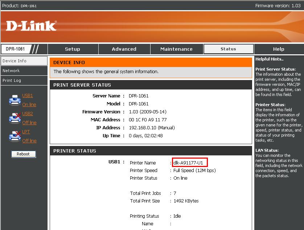
Task: Click Full Speed (12M bps) value
Action: [x=194, y=171]
